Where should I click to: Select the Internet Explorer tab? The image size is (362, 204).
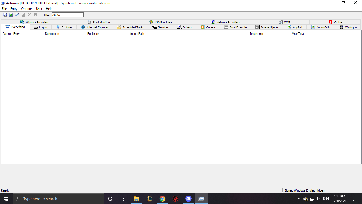[x=95, y=27]
